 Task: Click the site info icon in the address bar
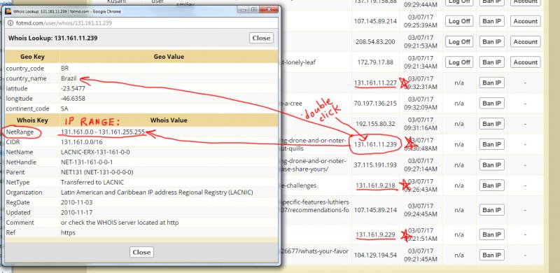click(x=10, y=23)
